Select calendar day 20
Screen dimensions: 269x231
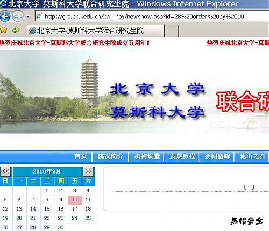point(19,218)
